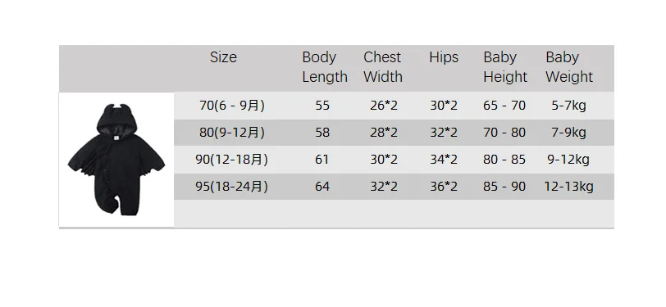Click the Chest Width column header
The width and height of the screenshot is (666, 307).
point(383,67)
